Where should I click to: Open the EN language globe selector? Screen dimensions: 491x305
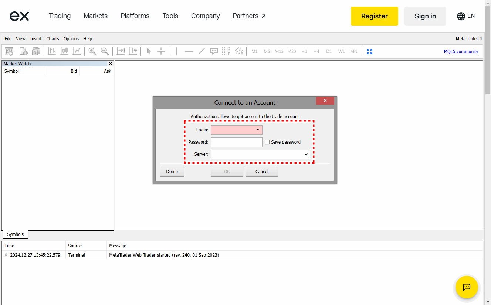pyautogui.click(x=466, y=16)
